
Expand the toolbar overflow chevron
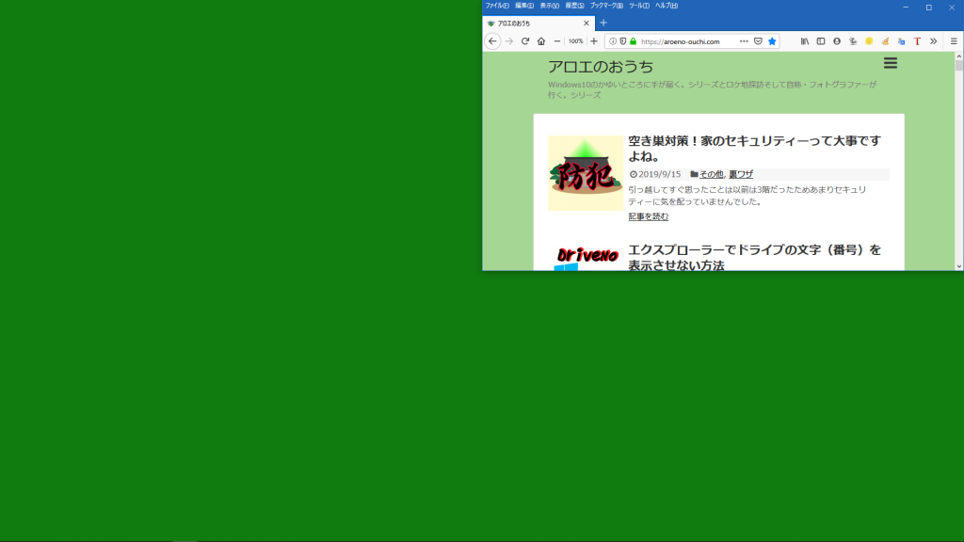[933, 41]
